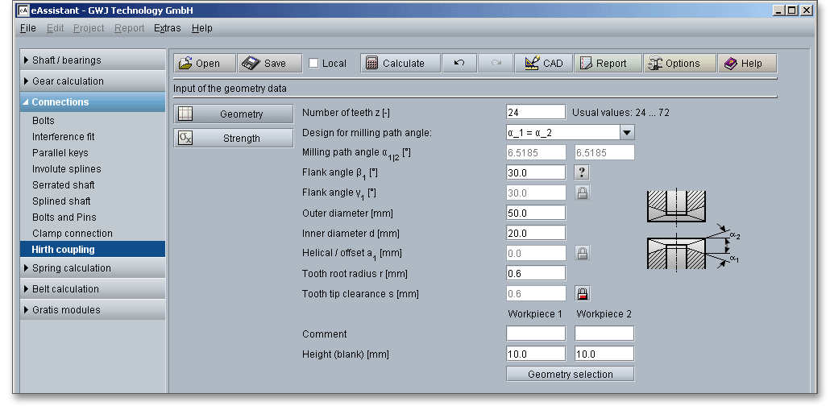
Task: Open the CAD export button
Action: click(x=544, y=64)
